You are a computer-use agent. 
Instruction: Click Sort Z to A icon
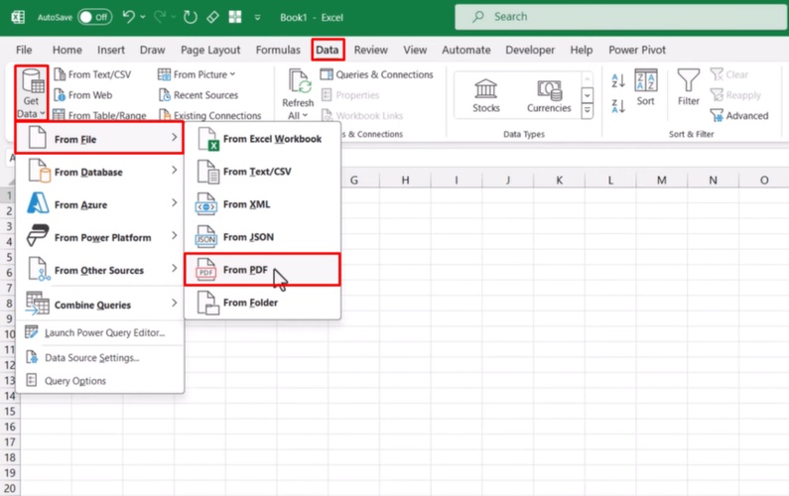(618, 105)
